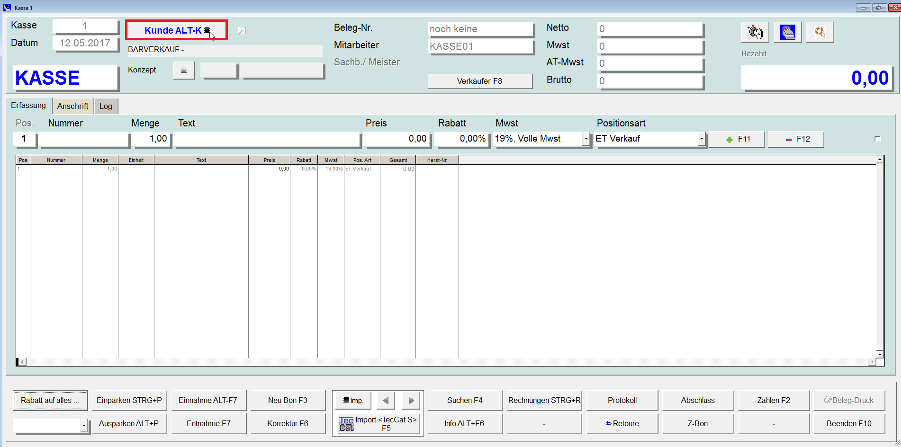Switch to the Anschrift tab
This screenshot has height=447, width=901.
pyautogui.click(x=72, y=106)
